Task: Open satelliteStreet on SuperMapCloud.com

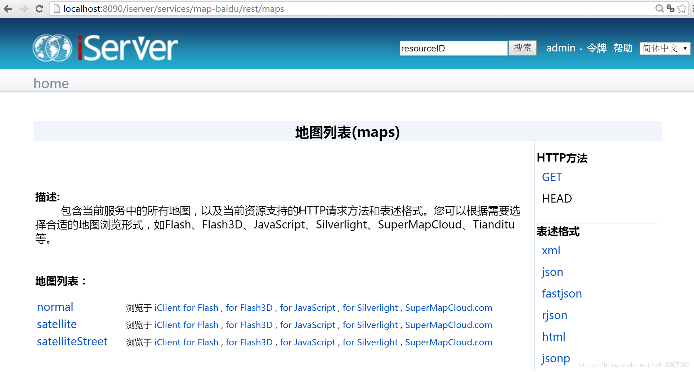Action: tap(449, 342)
